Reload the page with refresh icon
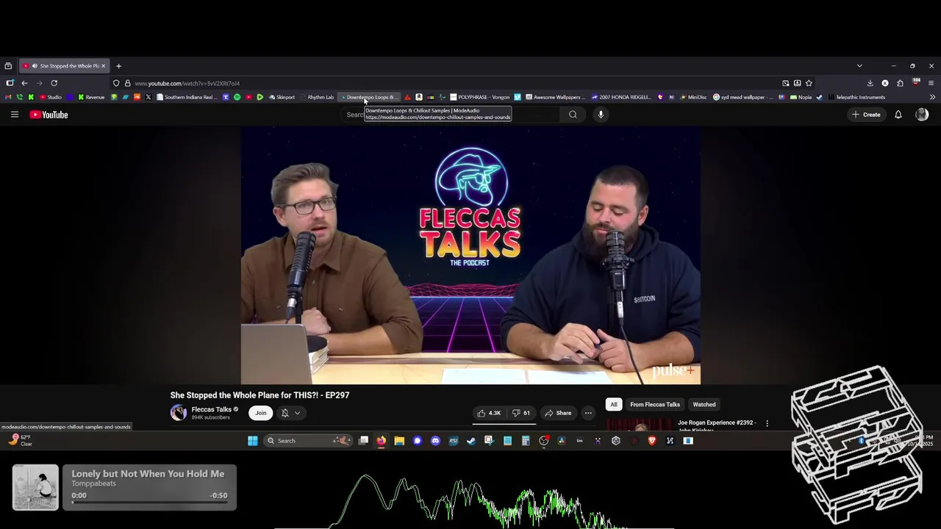 click(x=54, y=83)
